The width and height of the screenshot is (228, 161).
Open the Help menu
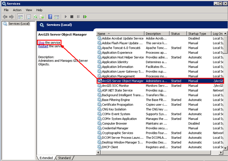(x=39, y=10)
